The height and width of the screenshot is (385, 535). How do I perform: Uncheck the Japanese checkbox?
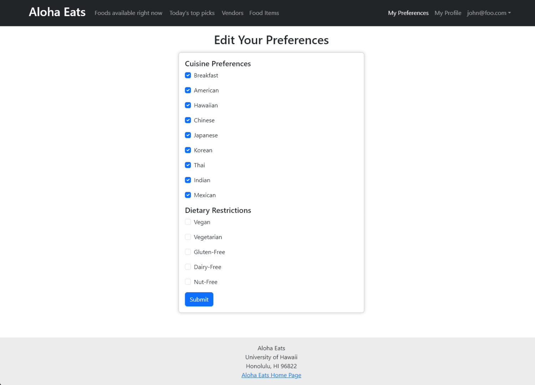click(x=188, y=135)
